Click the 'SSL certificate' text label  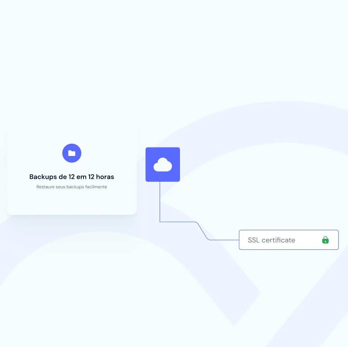[271, 240]
